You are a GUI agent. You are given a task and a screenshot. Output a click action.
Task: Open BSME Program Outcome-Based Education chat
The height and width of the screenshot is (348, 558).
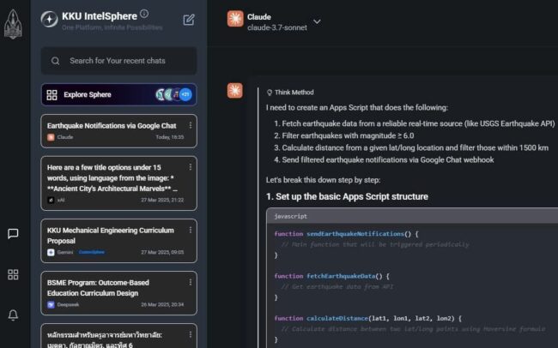(x=112, y=288)
